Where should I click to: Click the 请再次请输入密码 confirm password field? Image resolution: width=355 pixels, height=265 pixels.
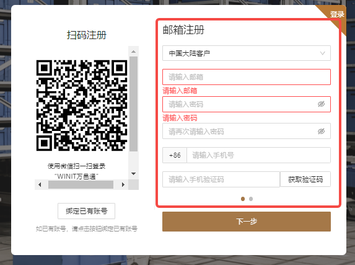pyautogui.click(x=247, y=131)
